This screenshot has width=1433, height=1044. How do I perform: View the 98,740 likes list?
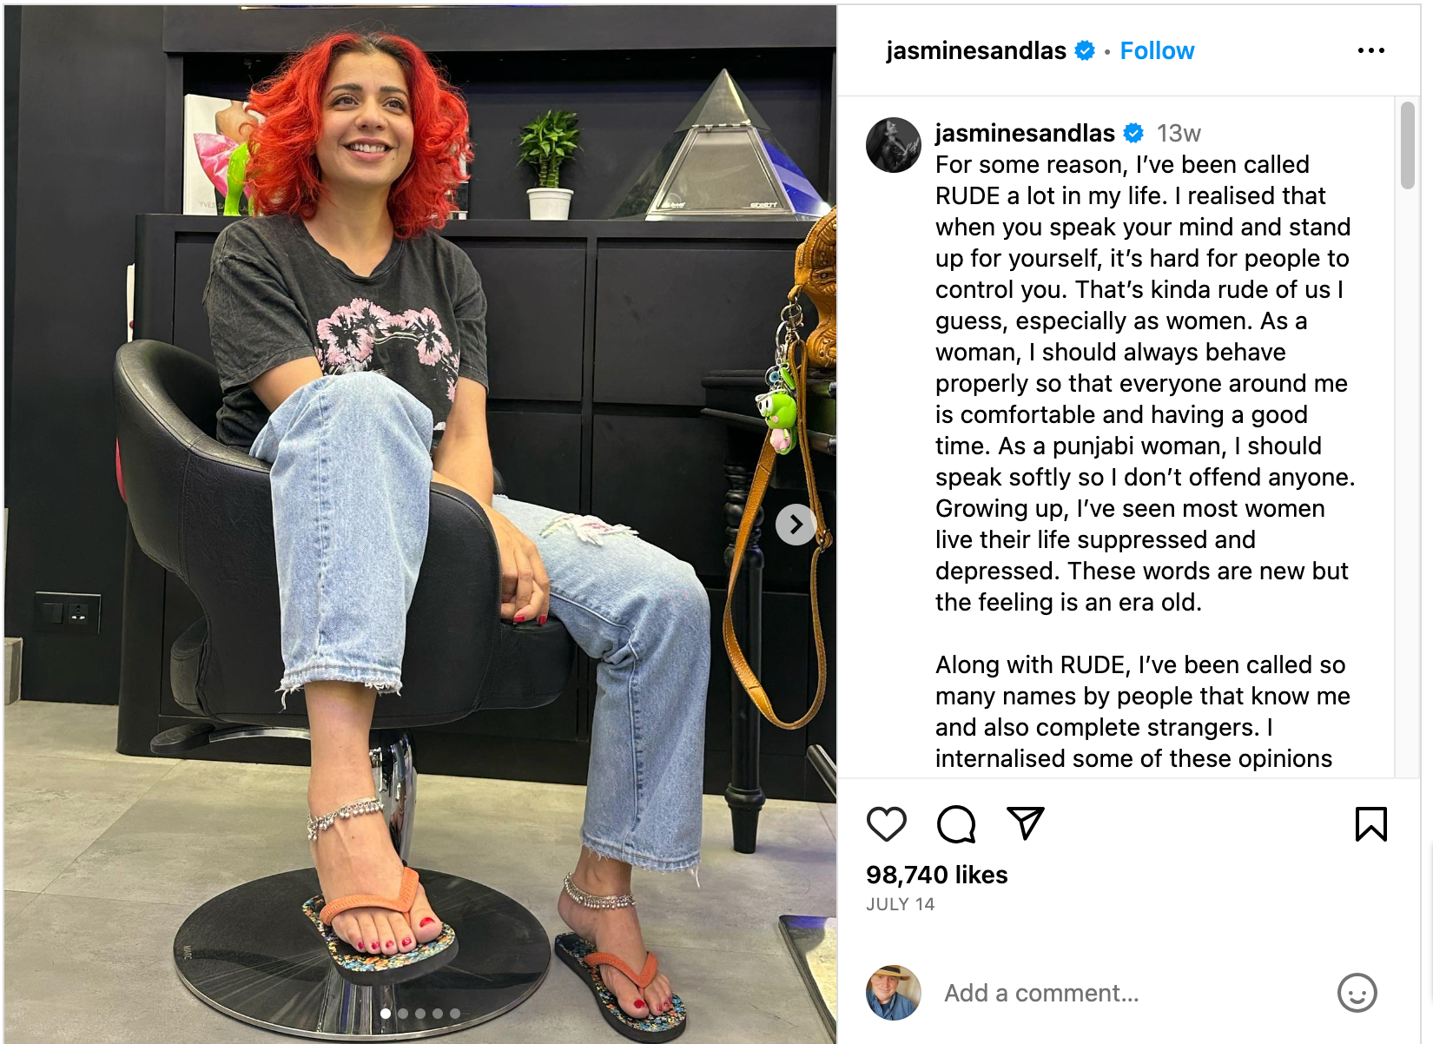pyautogui.click(x=937, y=875)
